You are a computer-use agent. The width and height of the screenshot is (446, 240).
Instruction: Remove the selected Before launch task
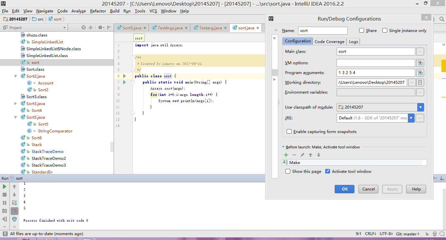[x=294, y=155]
